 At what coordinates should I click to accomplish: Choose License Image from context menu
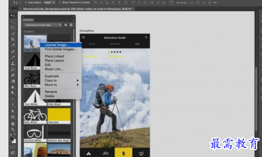[61, 45]
